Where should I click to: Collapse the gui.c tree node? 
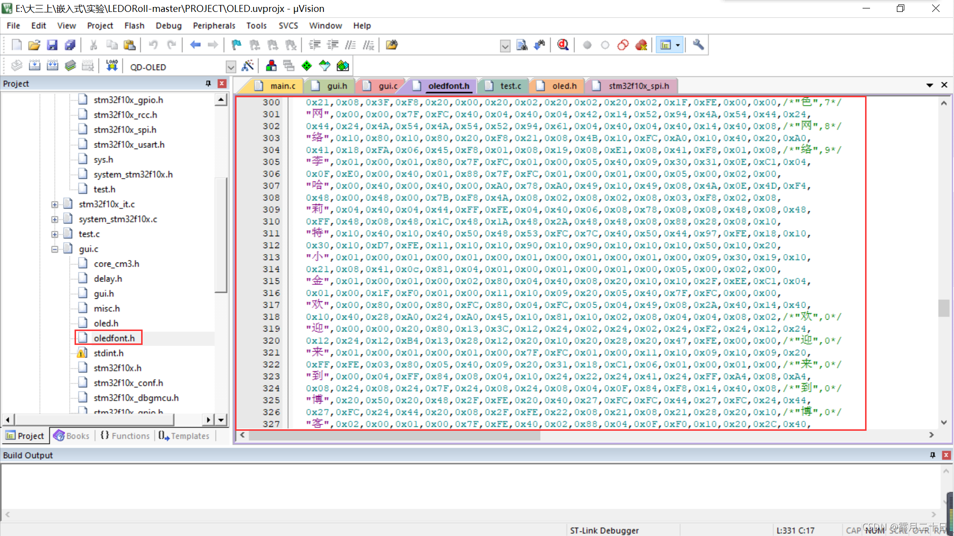55,249
